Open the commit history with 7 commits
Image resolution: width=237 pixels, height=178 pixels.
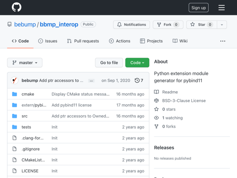(x=139, y=80)
